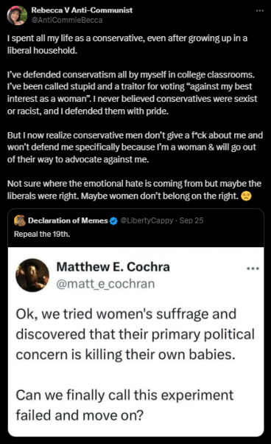
Task: Open the embedded screenshot about women's suffrage
Action: (x=136, y=341)
